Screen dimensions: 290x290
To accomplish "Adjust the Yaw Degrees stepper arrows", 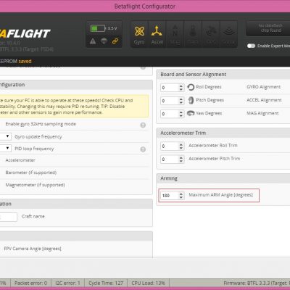I will (x=181, y=114).
